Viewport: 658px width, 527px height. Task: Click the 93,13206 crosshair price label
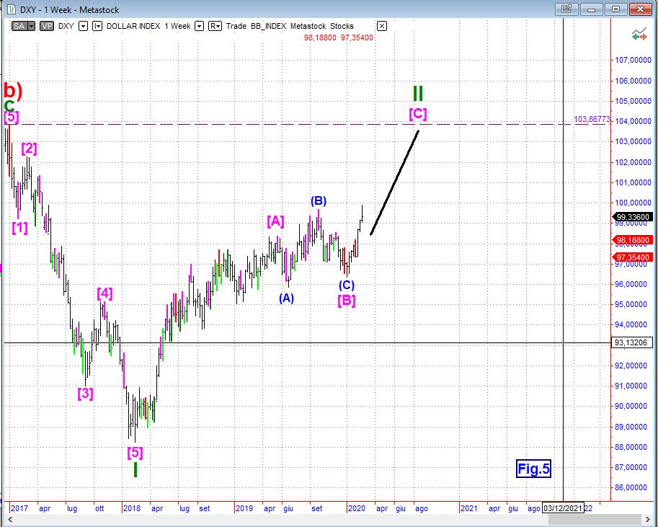(x=631, y=342)
